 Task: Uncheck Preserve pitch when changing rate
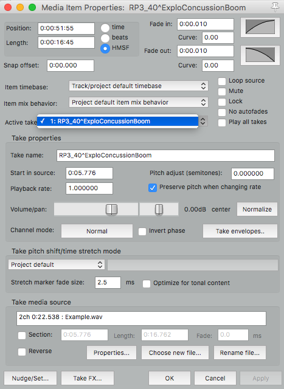(x=153, y=188)
